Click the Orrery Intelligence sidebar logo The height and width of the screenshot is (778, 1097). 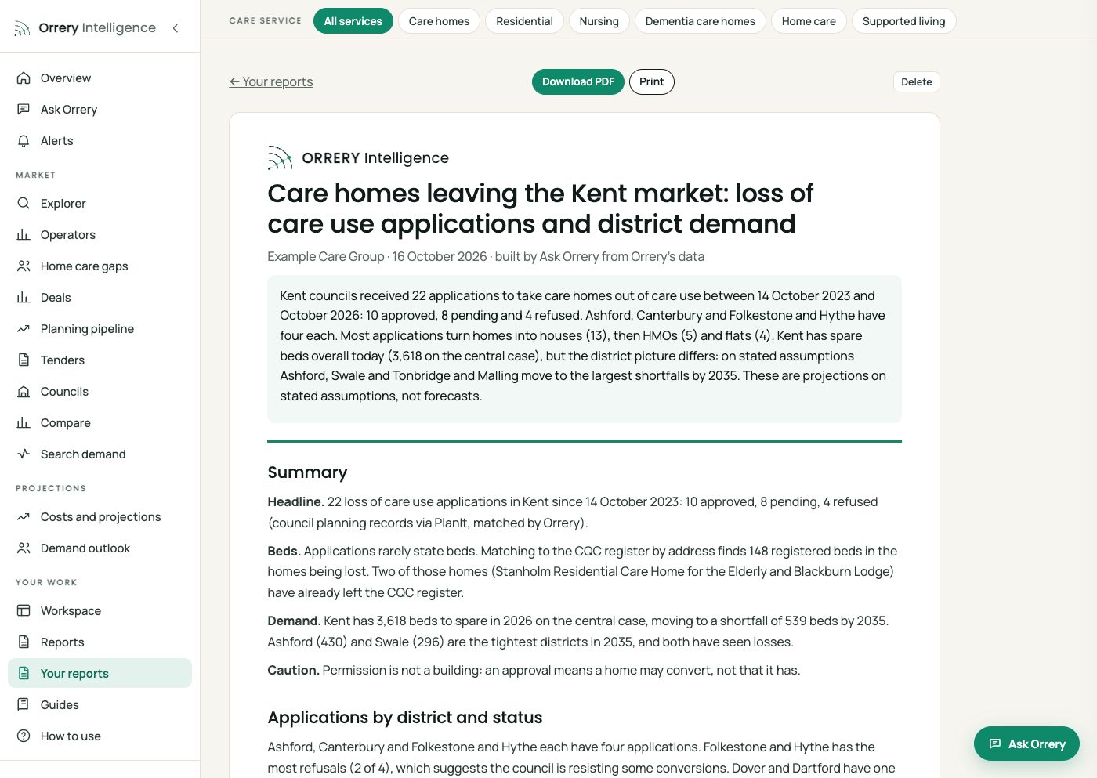point(85,28)
